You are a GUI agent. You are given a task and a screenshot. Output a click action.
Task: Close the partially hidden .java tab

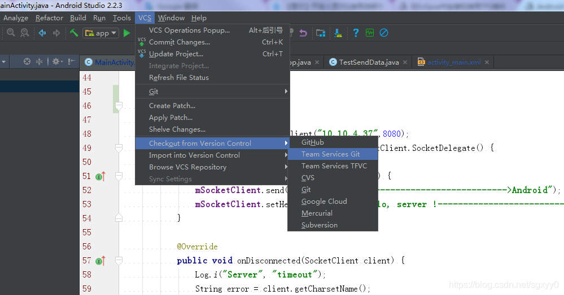point(317,62)
